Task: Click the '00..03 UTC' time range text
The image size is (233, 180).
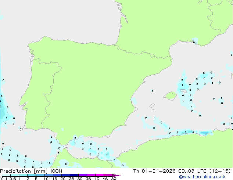Action: tap(193, 171)
